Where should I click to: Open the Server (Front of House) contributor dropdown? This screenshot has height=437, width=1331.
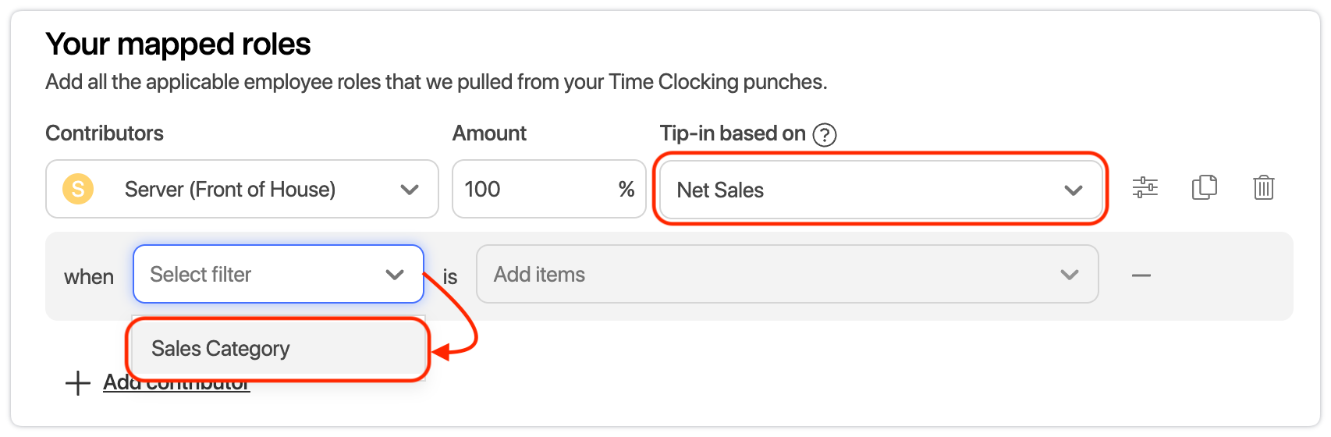(x=242, y=189)
